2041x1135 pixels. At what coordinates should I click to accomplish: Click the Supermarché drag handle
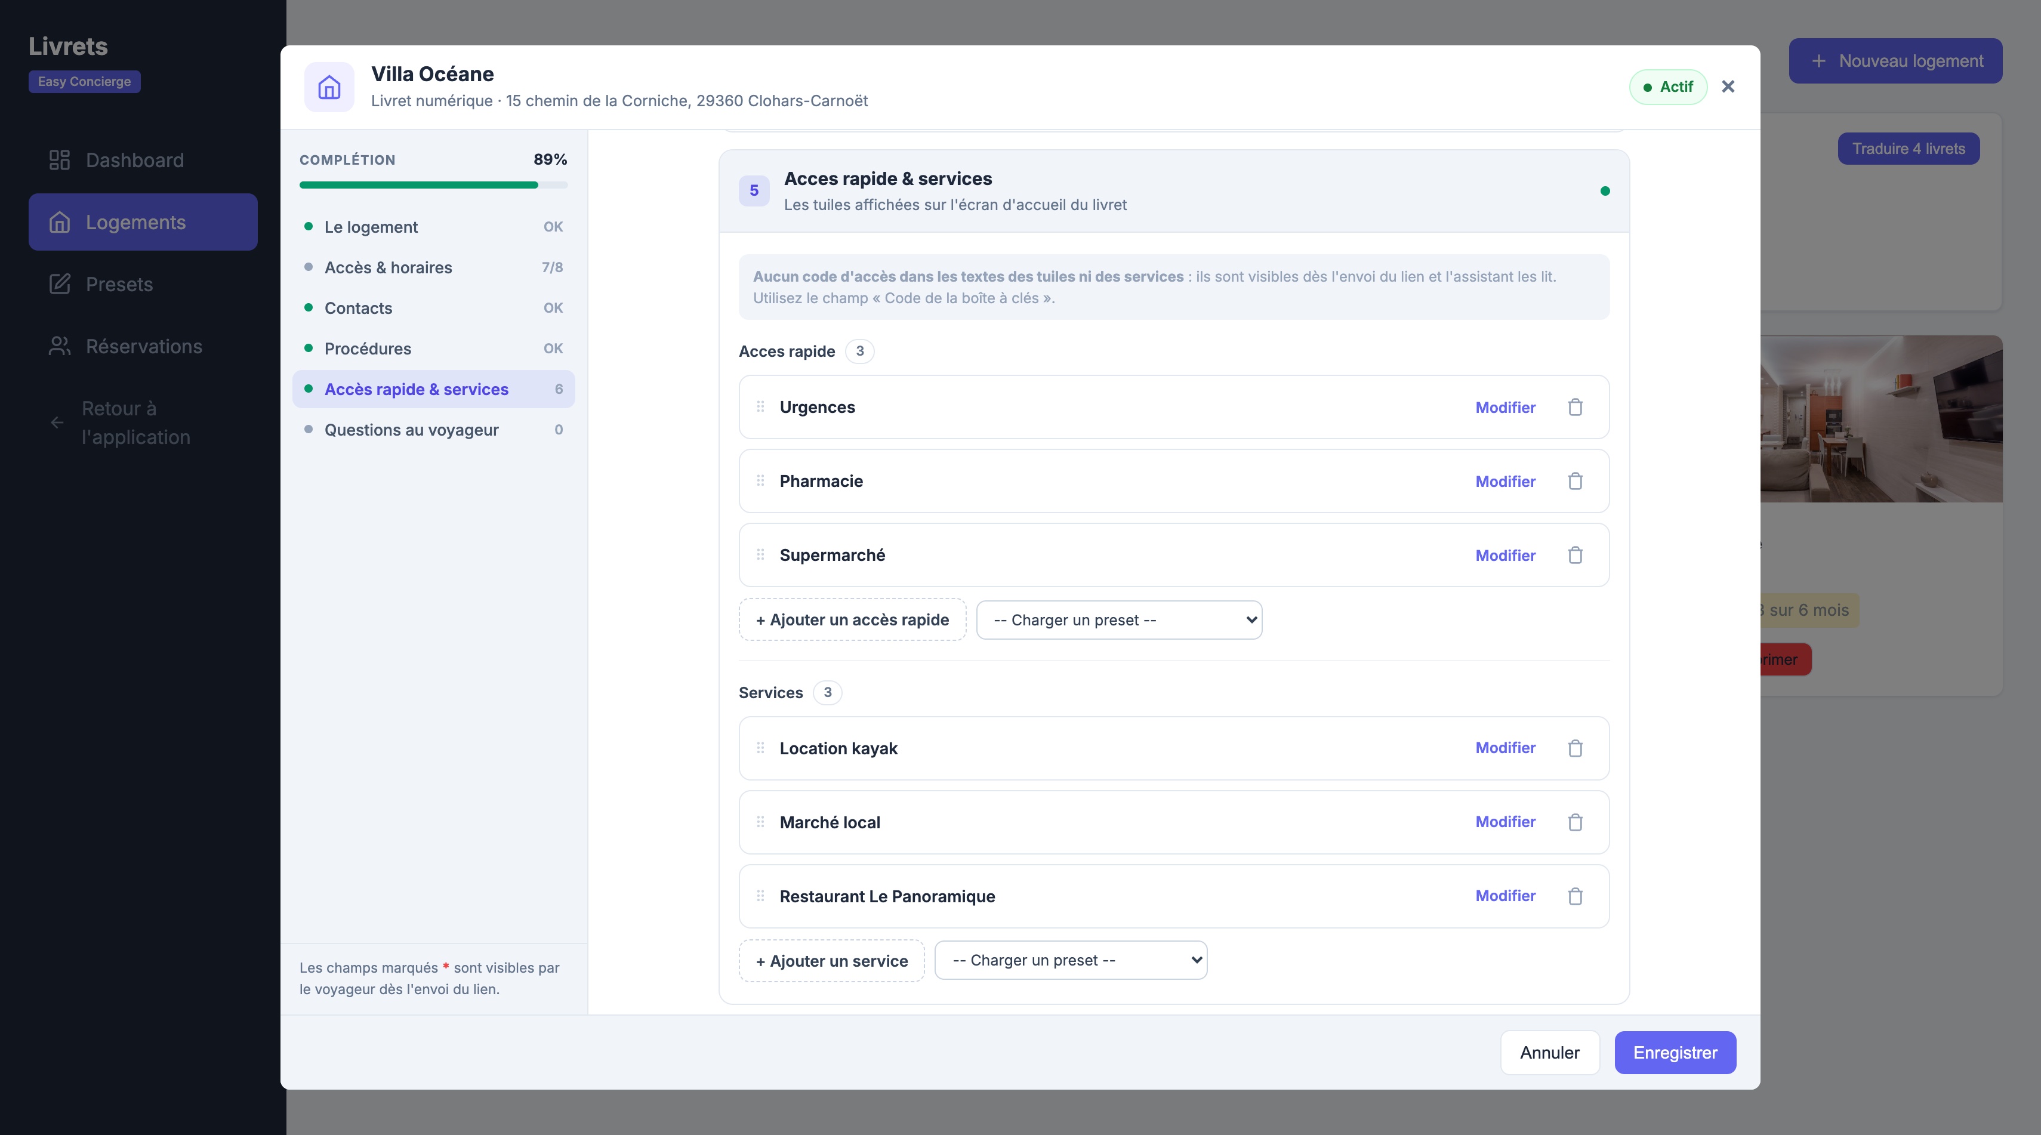(761, 554)
